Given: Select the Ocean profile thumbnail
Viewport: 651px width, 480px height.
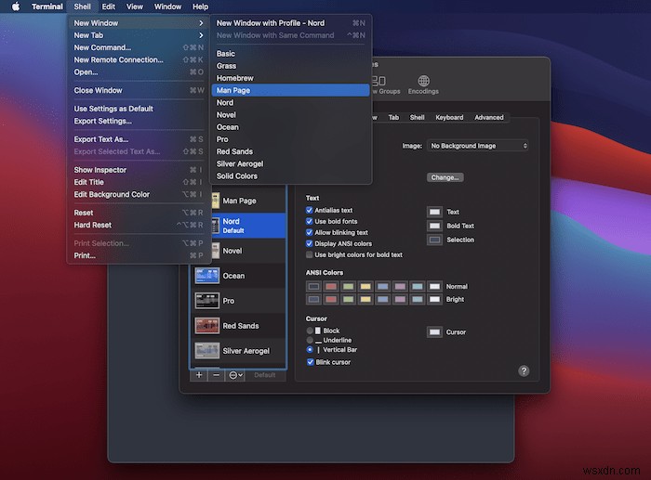Looking at the screenshot, I should pyautogui.click(x=206, y=276).
